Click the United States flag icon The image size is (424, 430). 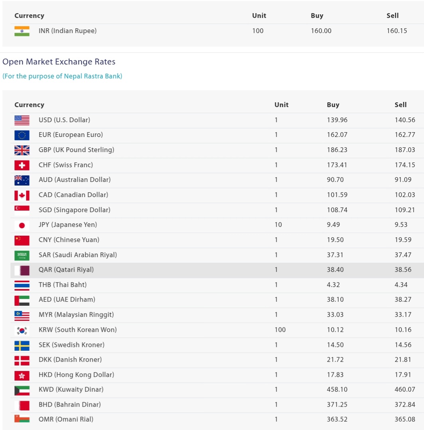click(22, 120)
